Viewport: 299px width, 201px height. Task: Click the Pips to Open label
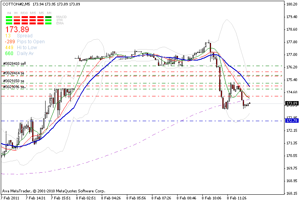tap(31, 42)
